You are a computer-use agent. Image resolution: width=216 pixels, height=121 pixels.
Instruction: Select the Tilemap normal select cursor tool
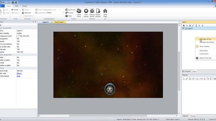(x=184, y=79)
